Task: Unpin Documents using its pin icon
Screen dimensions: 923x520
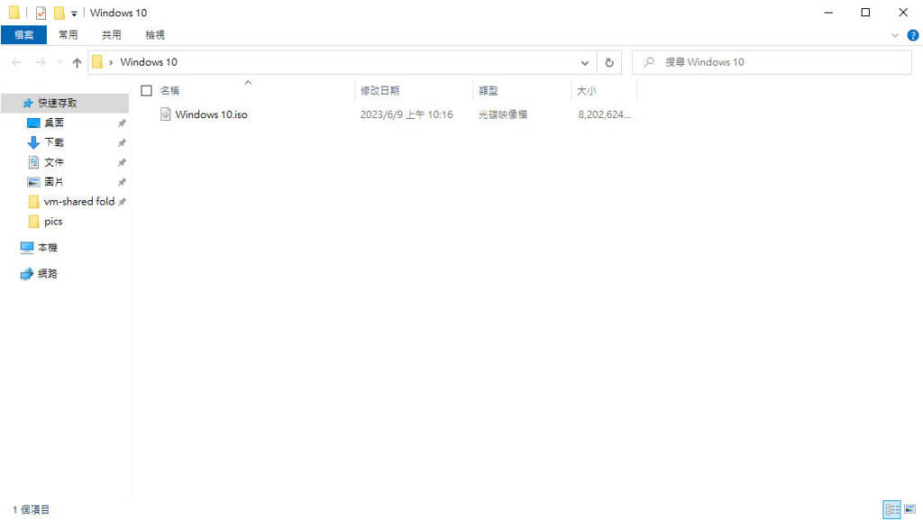Action: click(x=122, y=162)
